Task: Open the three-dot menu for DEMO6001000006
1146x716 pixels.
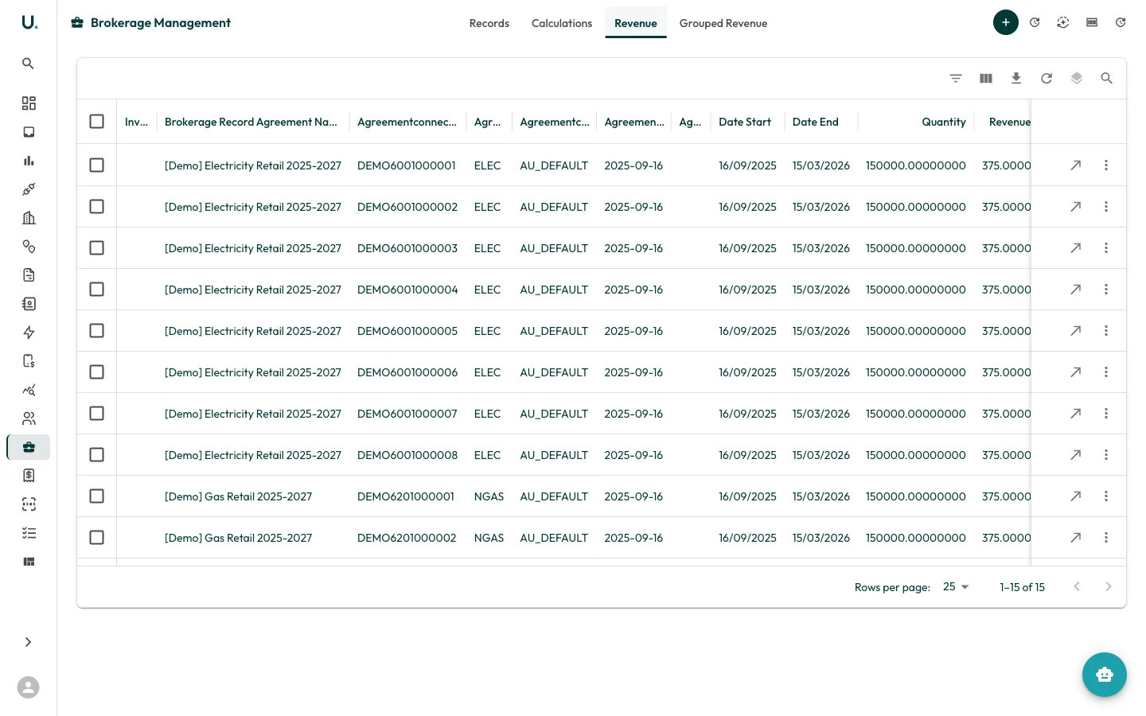Action: 1106,372
